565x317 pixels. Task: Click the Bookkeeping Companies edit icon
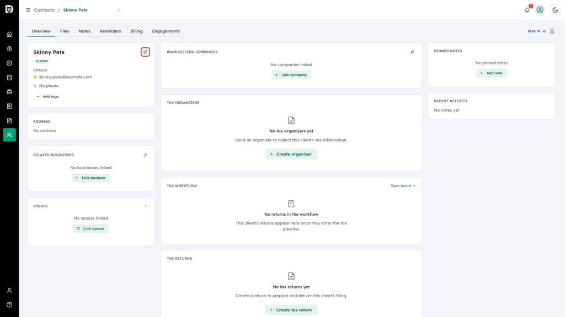click(x=413, y=52)
